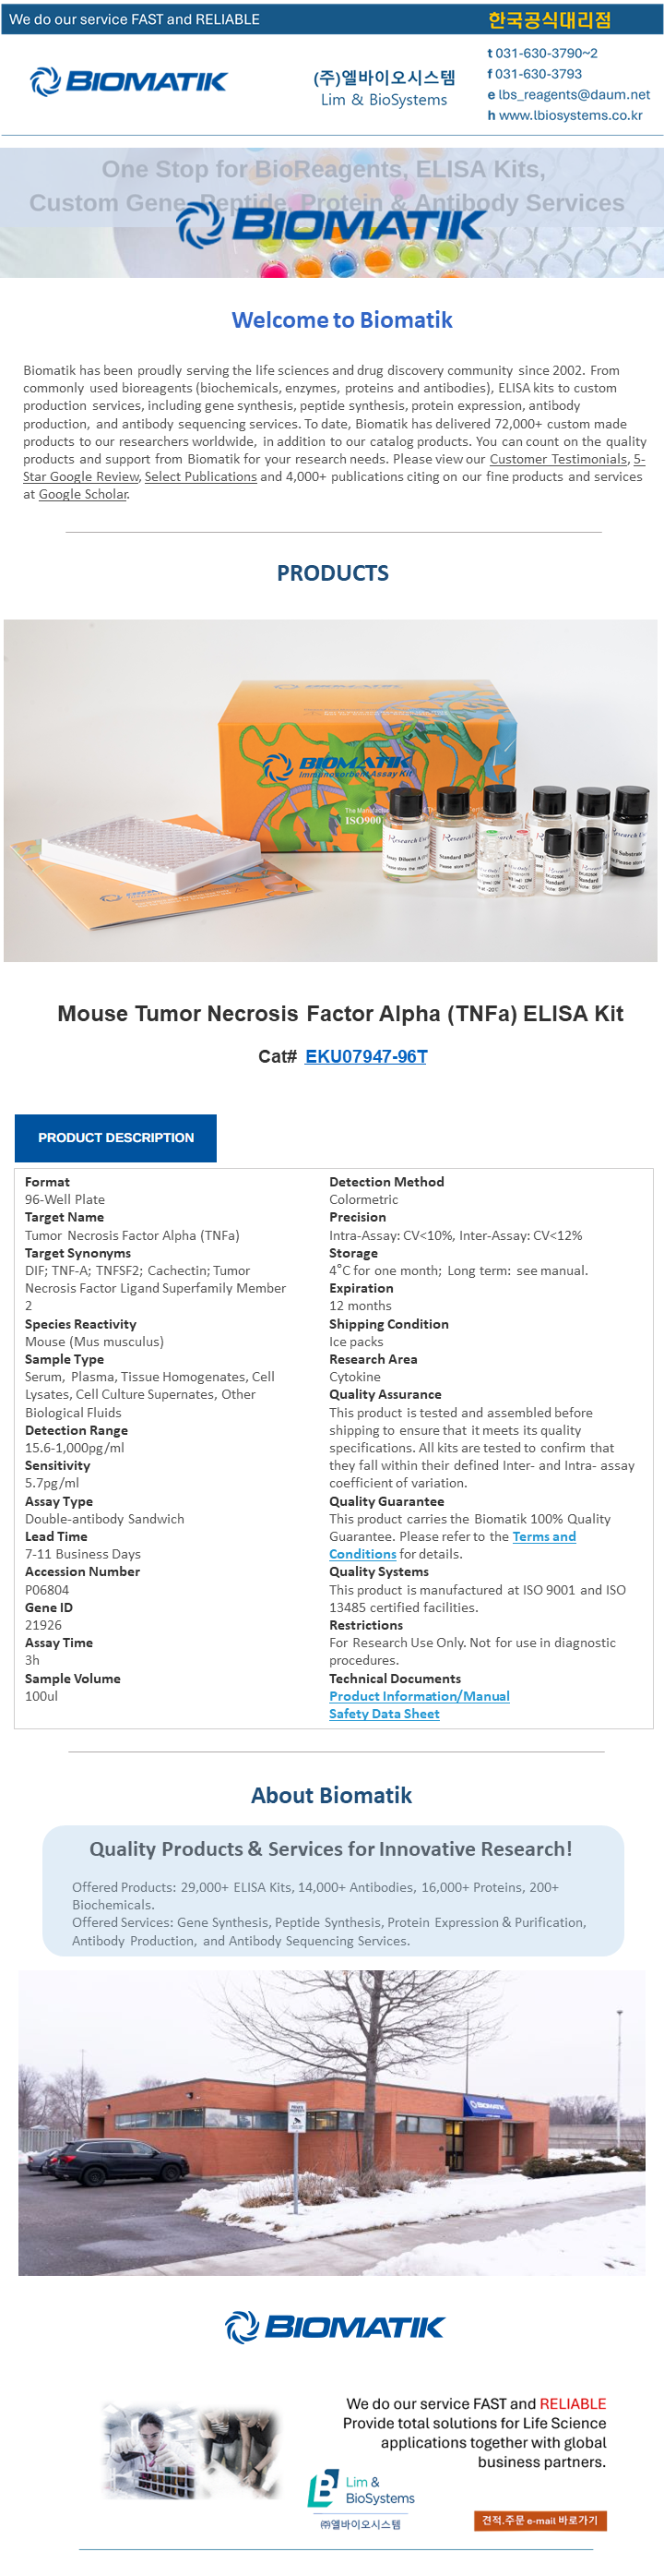Click the Biomatik logo below the building photo
Image resolution: width=664 pixels, height=2576 pixels.
point(335,2327)
